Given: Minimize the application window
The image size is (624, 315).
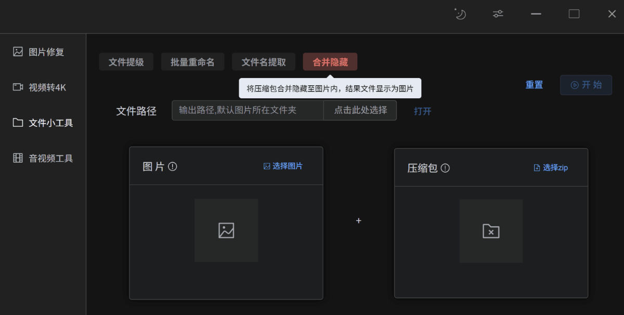Looking at the screenshot, I should pos(536,14).
